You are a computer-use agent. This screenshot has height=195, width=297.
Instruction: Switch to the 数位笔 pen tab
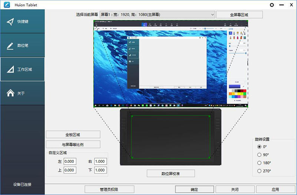coord(22,46)
